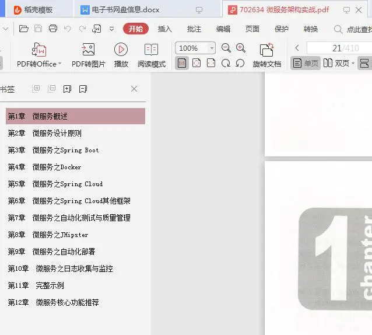This screenshot has width=372, height=335.
Task: Redo the last action
Action: pos(82,29)
